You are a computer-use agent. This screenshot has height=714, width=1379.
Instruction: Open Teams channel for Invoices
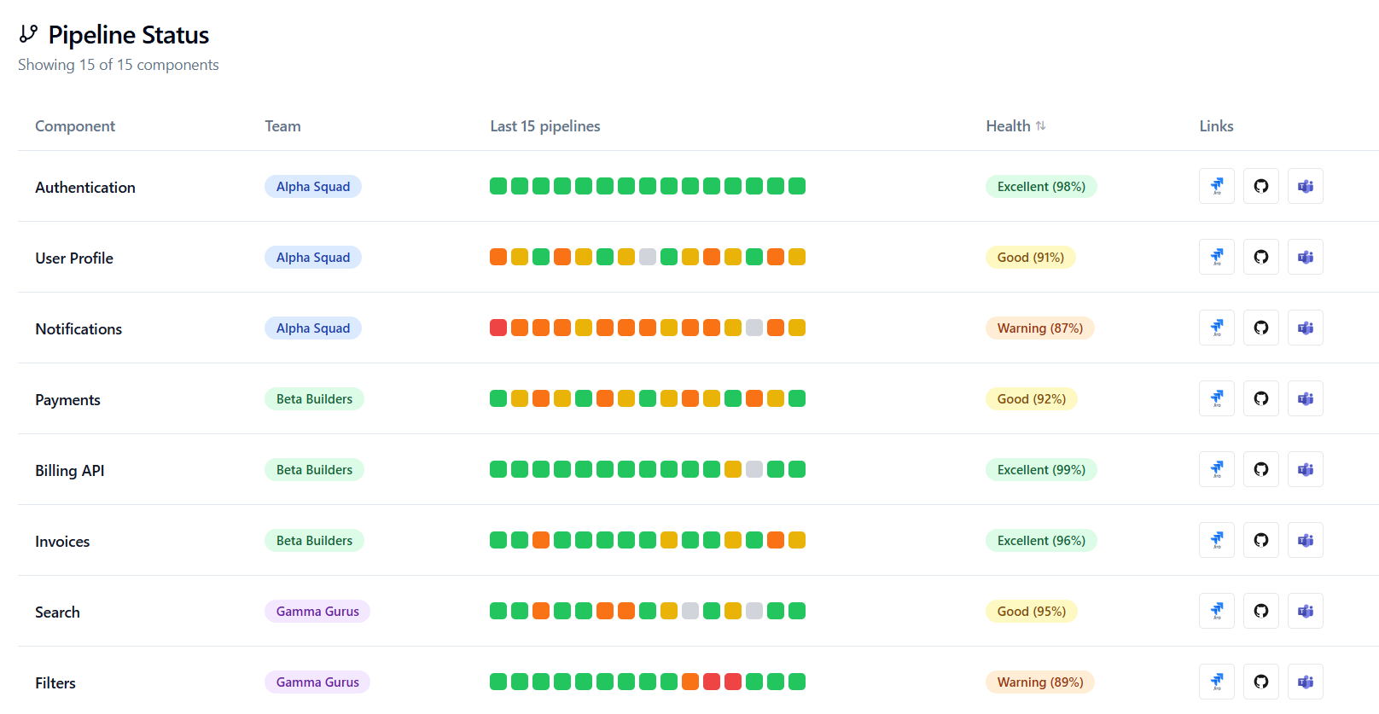pyautogui.click(x=1306, y=540)
